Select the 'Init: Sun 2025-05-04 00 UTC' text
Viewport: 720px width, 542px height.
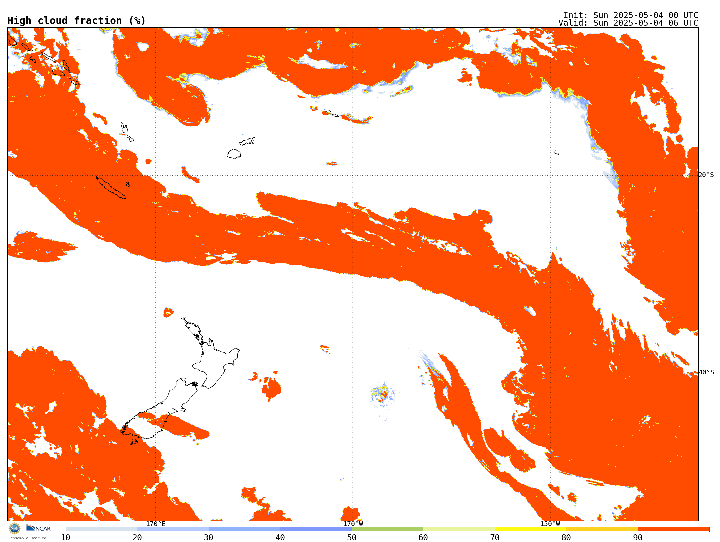click(631, 15)
